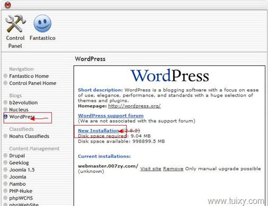Click the 'Content Management' section heading
Image resolution: width=268 pixels, height=206 pixels.
pyautogui.click(x=34, y=148)
